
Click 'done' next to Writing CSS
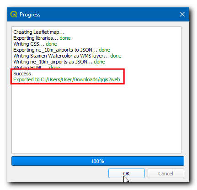(51, 44)
